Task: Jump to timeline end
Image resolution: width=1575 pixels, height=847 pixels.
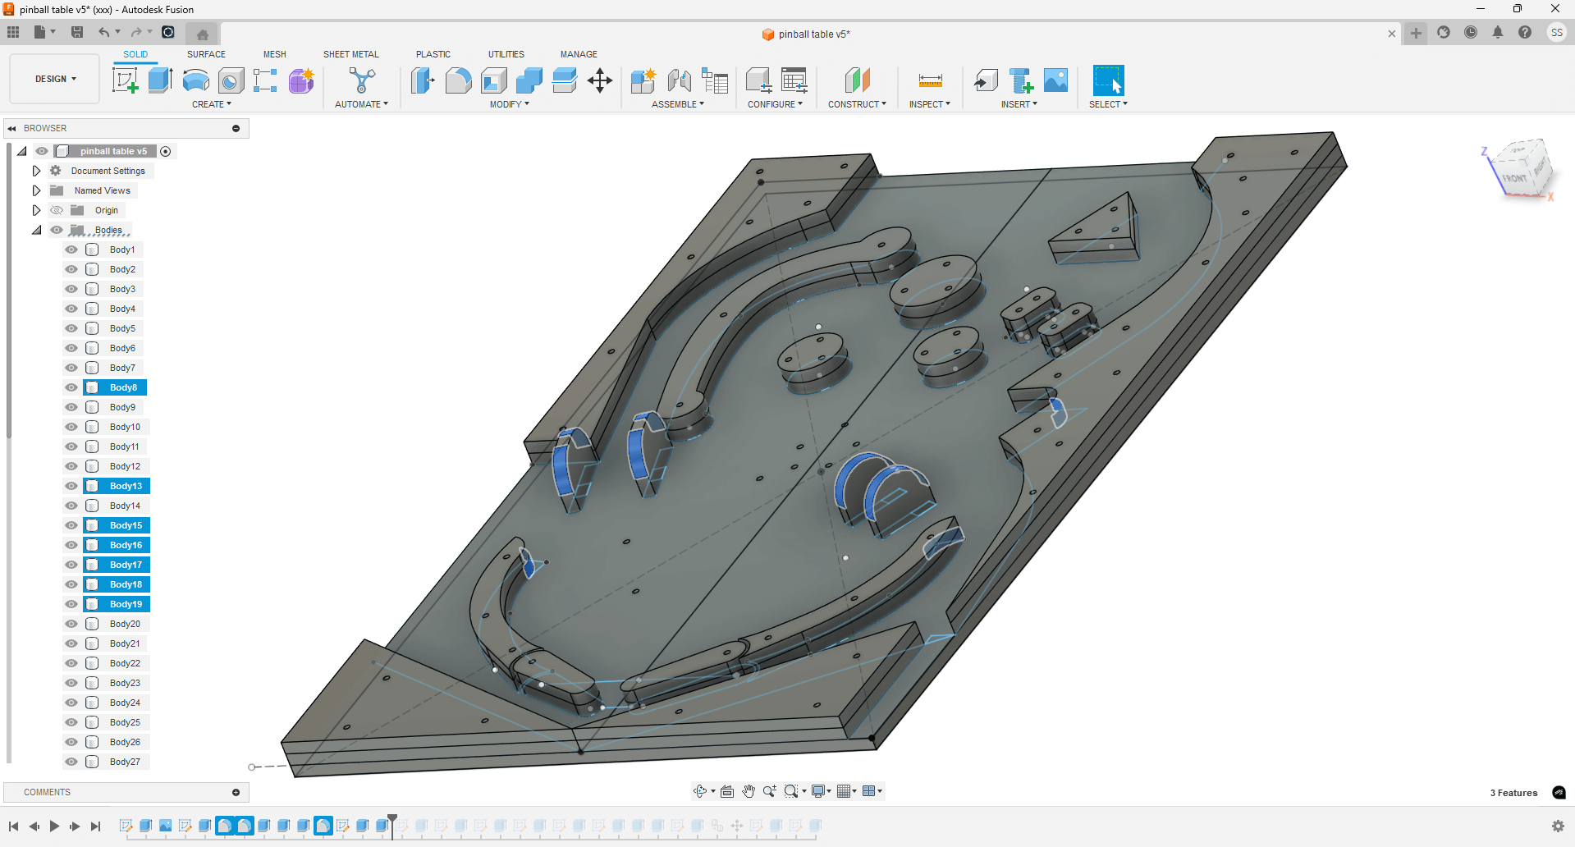Action: tap(95, 826)
